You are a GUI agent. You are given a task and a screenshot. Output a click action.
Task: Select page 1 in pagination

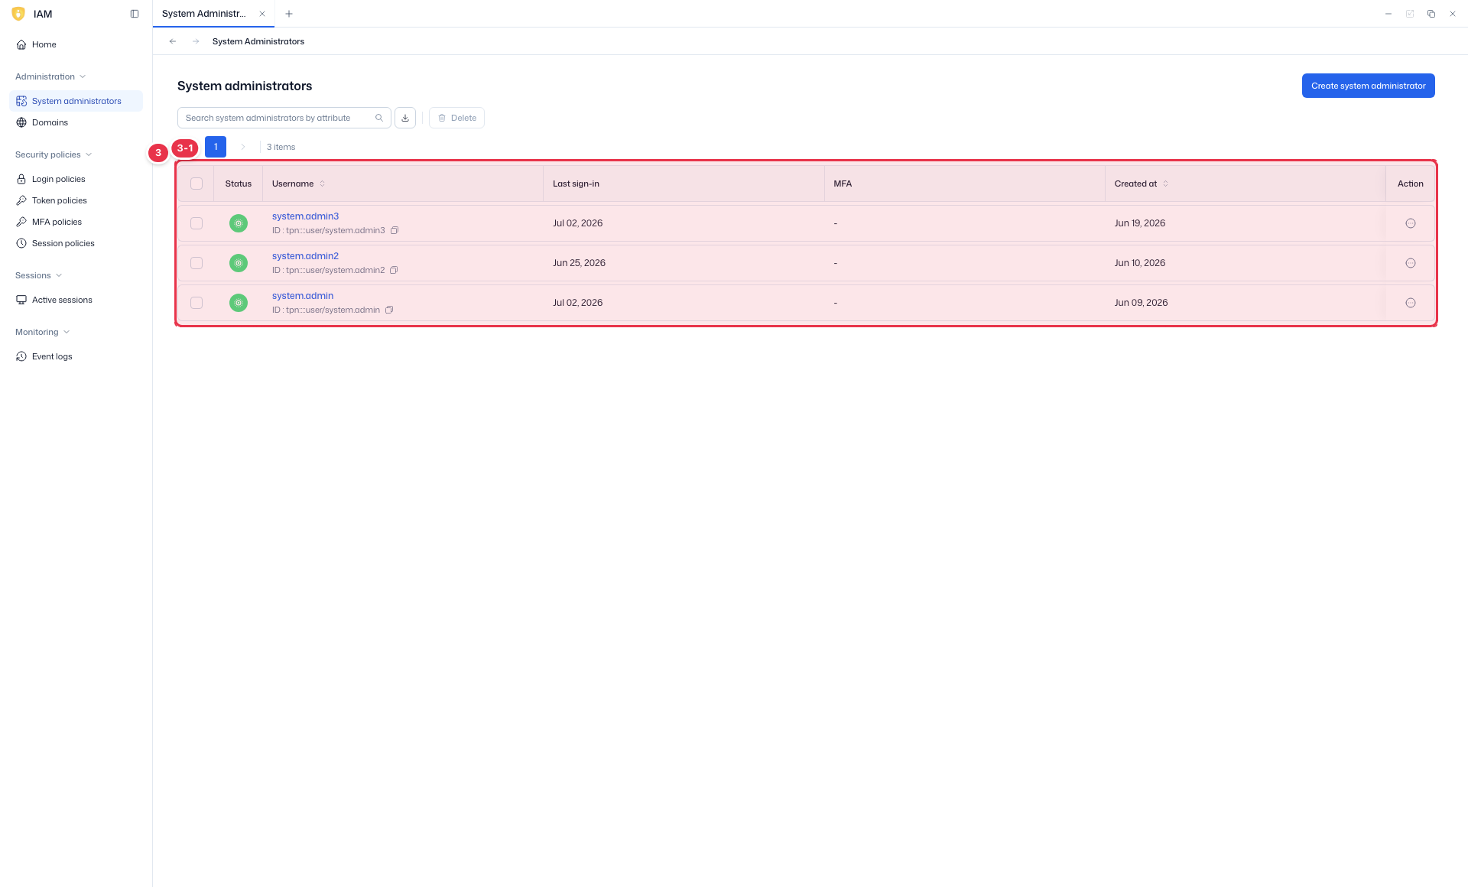pyautogui.click(x=216, y=147)
